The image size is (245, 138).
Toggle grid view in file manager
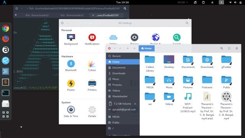pyautogui.click(x=229, y=48)
